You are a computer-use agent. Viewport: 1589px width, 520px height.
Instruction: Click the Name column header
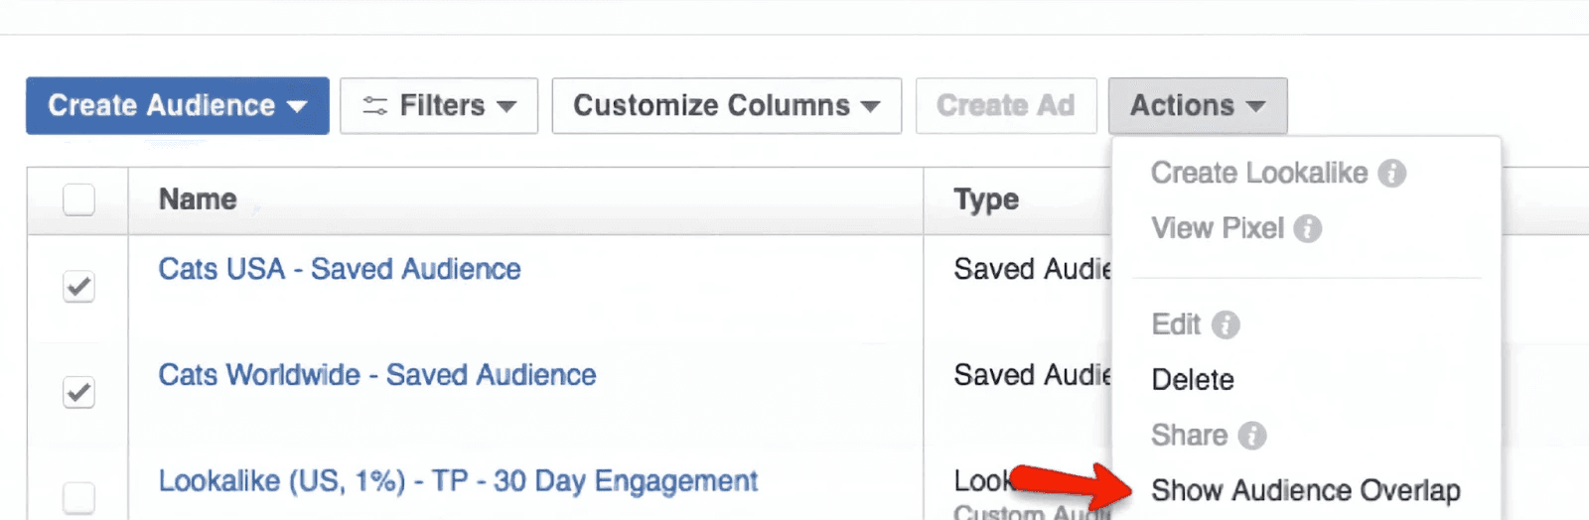point(198,199)
